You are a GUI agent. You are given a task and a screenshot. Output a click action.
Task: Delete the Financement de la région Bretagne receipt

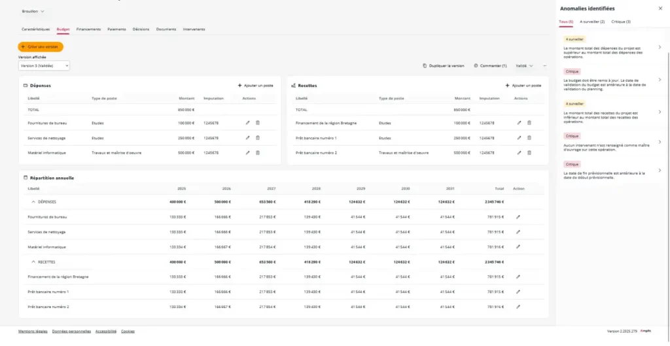[529, 123]
